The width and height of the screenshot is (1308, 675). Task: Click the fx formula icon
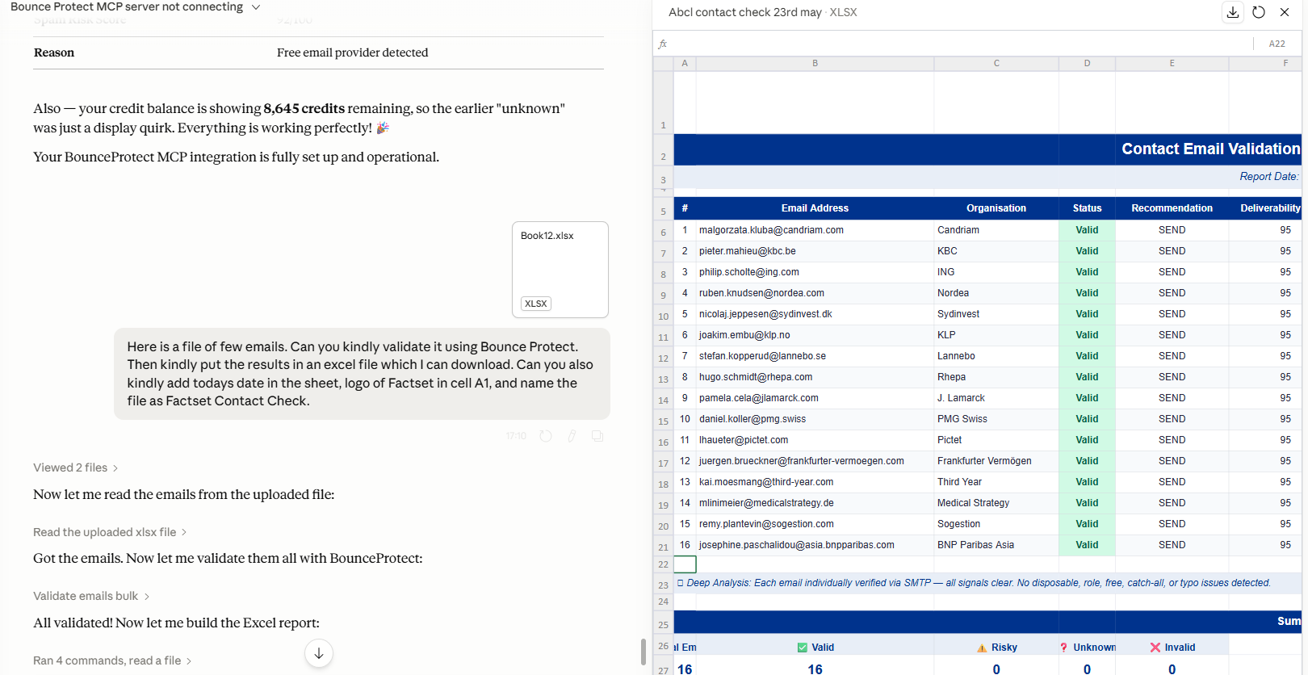tap(663, 44)
